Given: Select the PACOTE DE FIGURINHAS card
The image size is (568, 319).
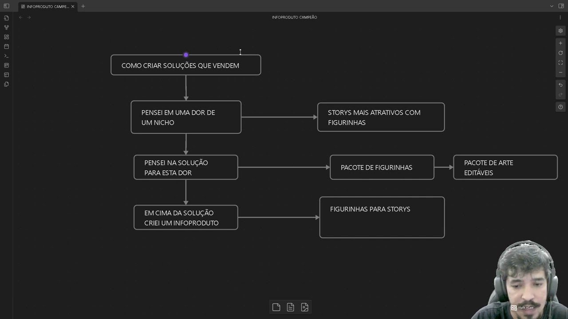Looking at the screenshot, I should click(382, 167).
